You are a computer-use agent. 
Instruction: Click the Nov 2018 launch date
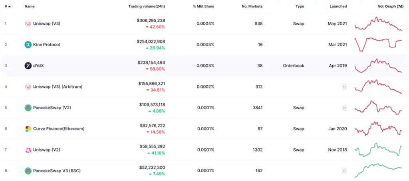[x=337, y=150]
